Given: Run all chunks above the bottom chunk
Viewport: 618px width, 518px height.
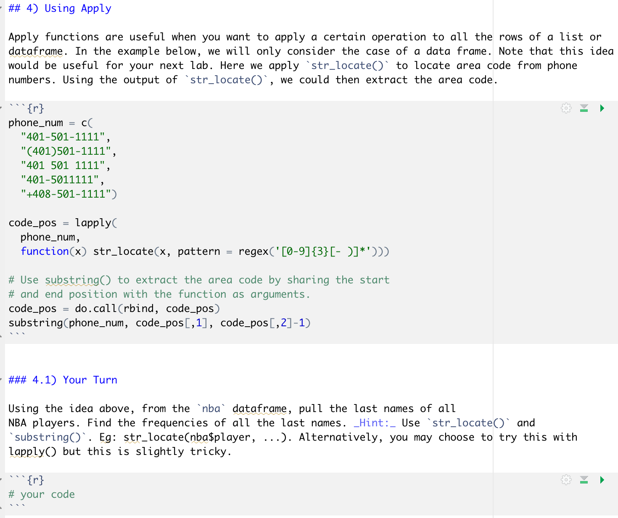Looking at the screenshot, I should 584,480.
